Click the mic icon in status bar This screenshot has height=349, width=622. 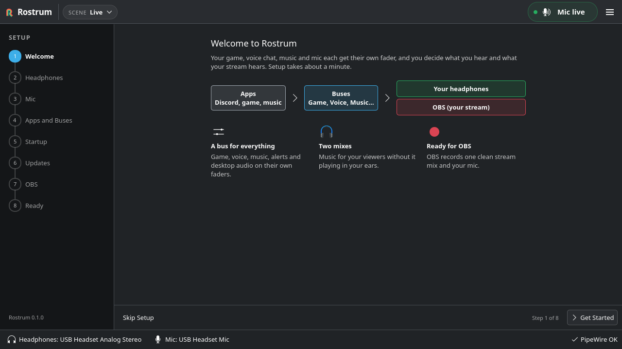[158, 339]
